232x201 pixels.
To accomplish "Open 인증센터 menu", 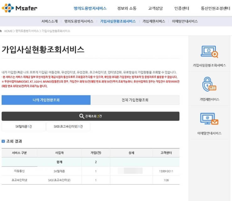I will (x=182, y=8).
